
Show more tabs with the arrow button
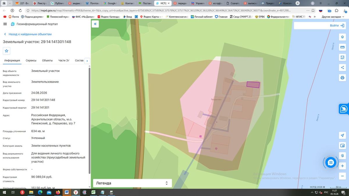[x=87, y=61]
